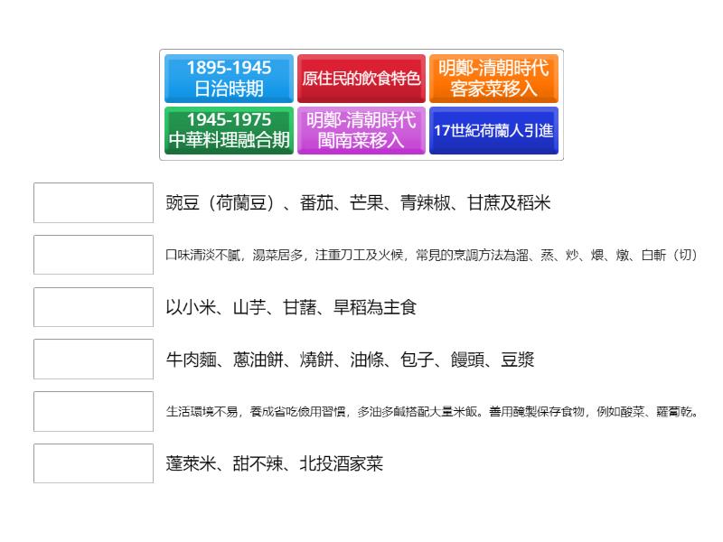
Task: Click the clue starting with 口味清淡不膩
Action: pyautogui.click(x=432, y=255)
